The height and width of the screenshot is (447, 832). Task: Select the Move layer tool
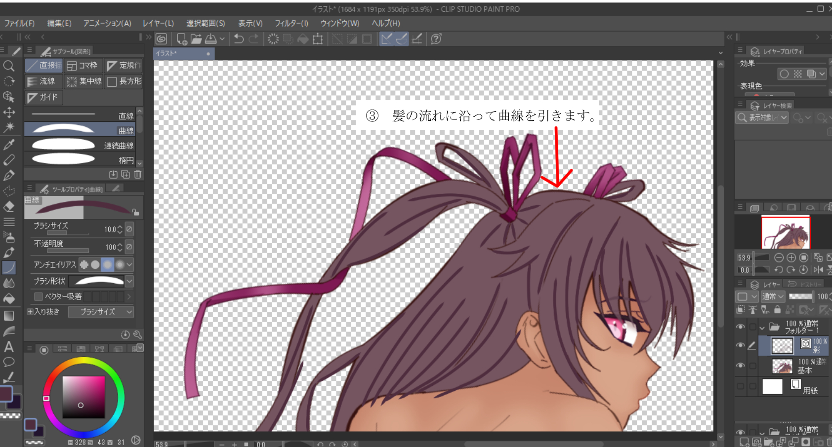(x=9, y=112)
